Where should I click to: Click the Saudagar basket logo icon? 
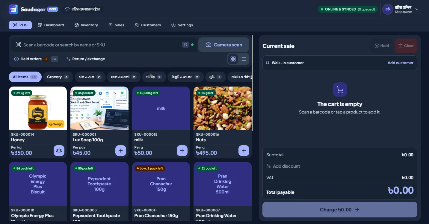coord(13,9)
